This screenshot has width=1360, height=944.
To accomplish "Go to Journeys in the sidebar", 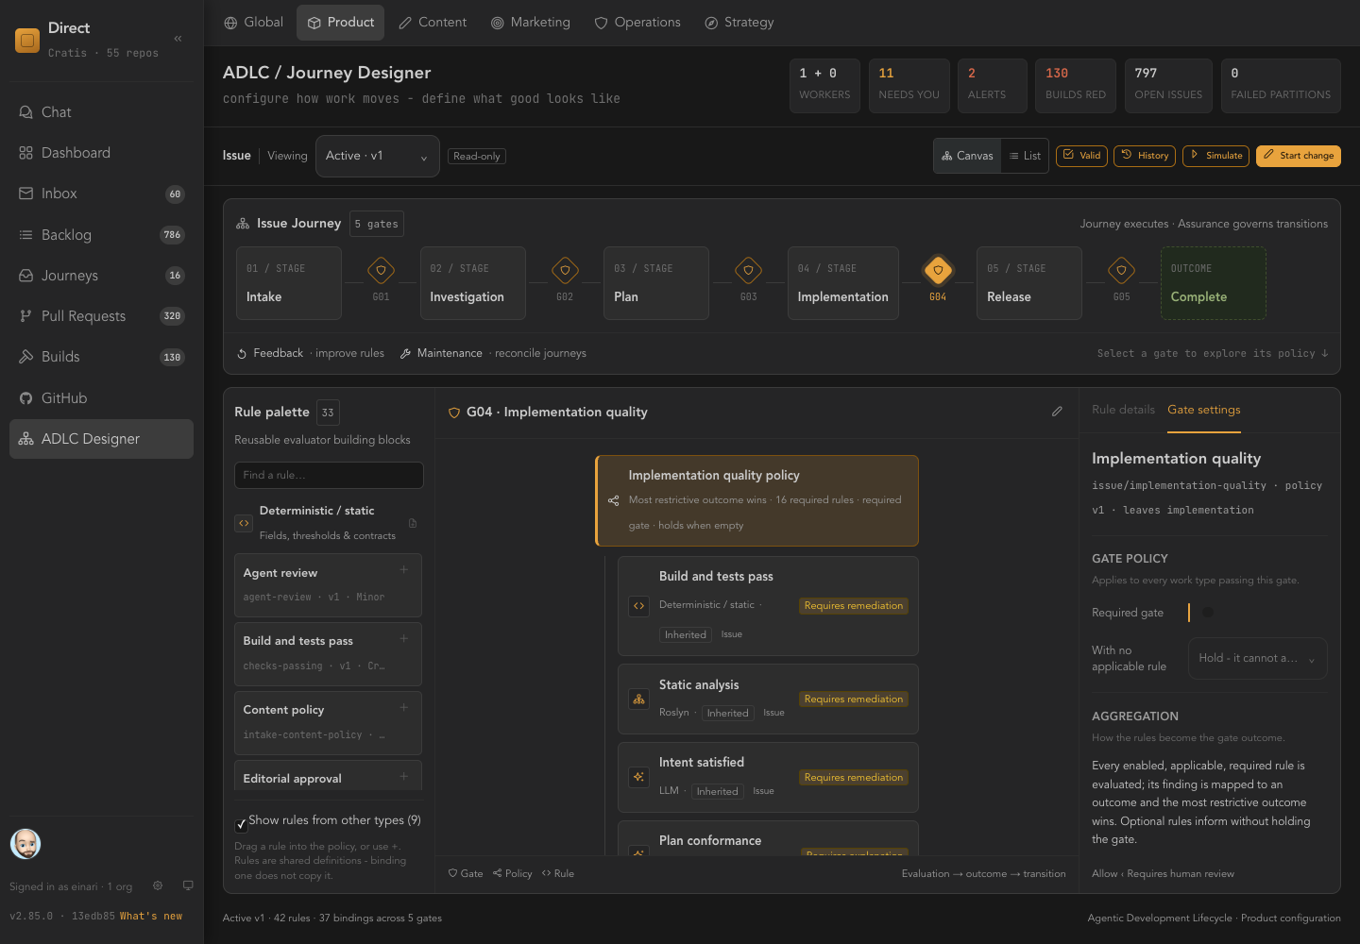I will tap(101, 276).
